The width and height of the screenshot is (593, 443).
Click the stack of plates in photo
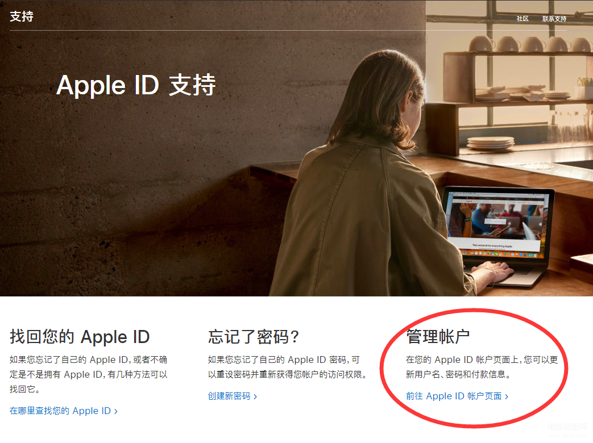[491, 144]
